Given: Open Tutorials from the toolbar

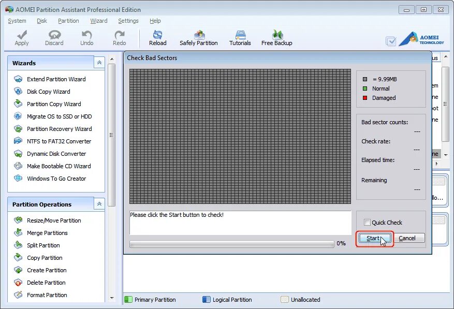Looking at the screenshot, I should pyautogui.click(x=240, y=38).
